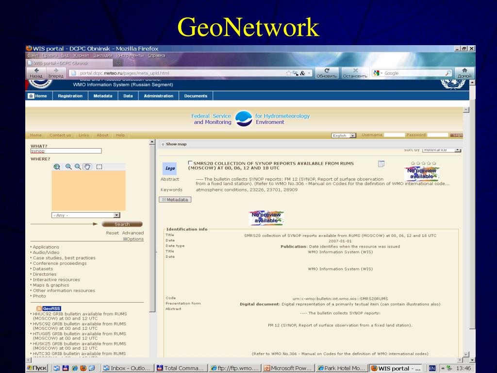497x373 pixels.
Task: Select the zoom out map tool
Action: (x=78, y=167)
